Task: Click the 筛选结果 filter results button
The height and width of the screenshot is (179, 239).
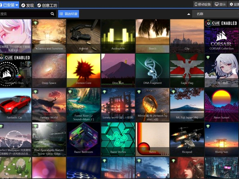Action: [x=68, y=14]
